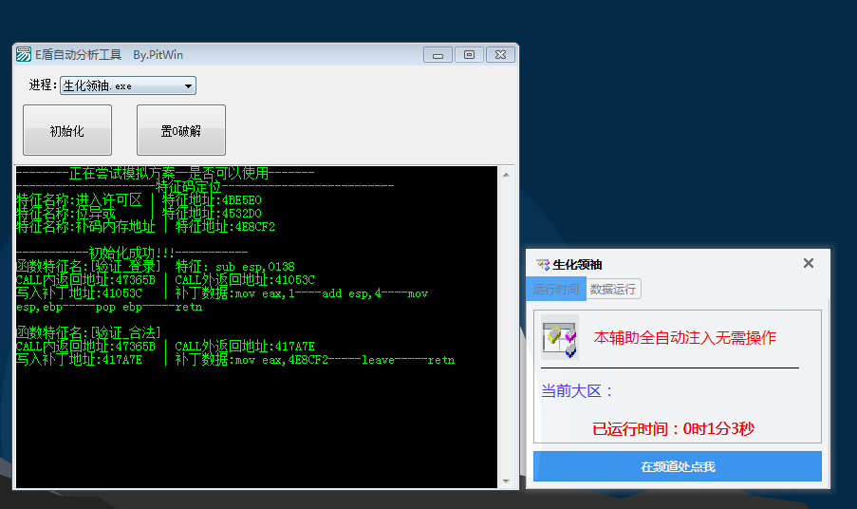Click the 在频道处点我 button
857x509 pixels.
[678, 466]
